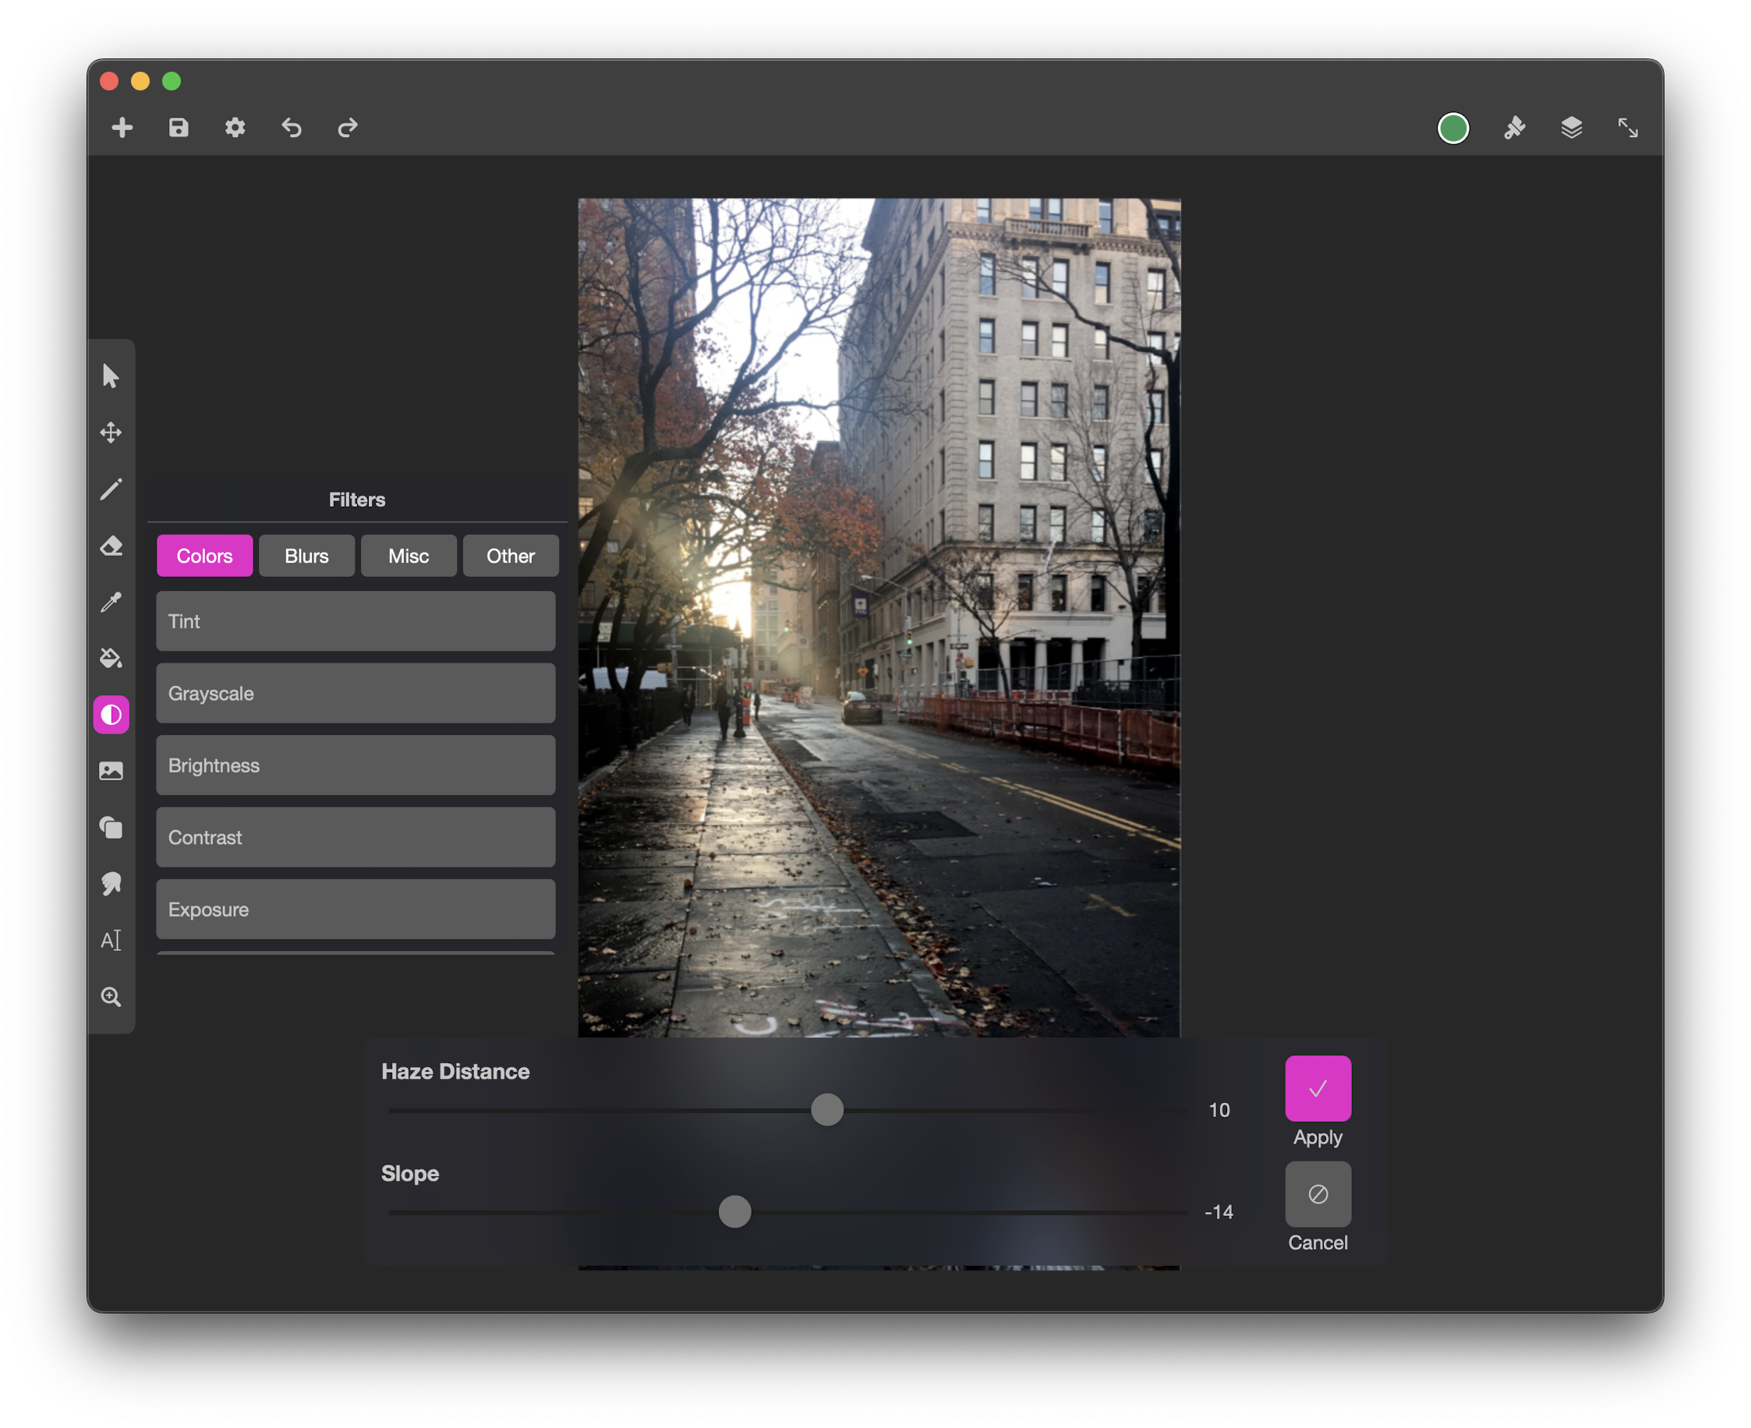
Task: Click the undo arrow in toolbar
Action: point(292,128)
